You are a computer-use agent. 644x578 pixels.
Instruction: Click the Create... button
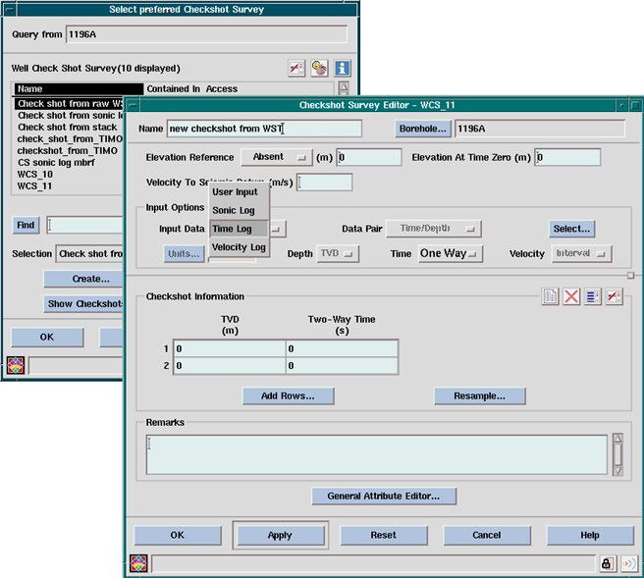83,279
